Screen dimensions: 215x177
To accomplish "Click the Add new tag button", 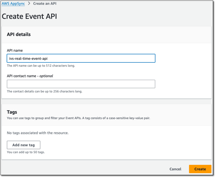I will point(23,145).
